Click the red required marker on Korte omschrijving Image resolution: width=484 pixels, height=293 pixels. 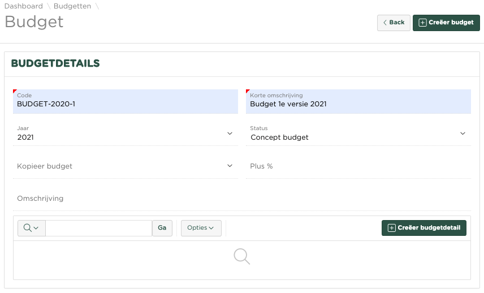[x=248, y=91]
